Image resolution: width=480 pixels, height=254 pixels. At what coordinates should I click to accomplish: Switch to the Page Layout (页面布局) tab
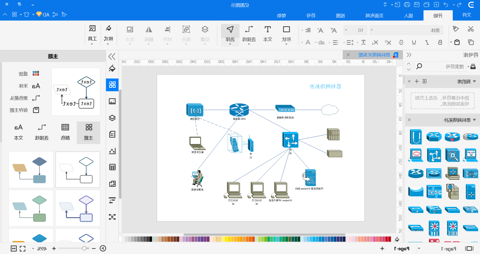pyautogui.click(x=374, y=16)
